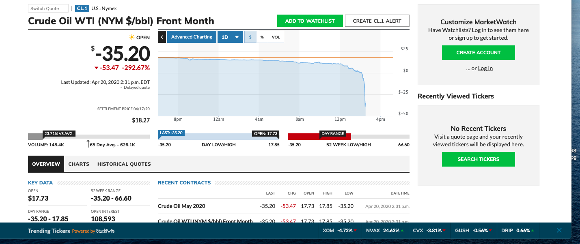Click NVAX trending ticker
Viewport: 580px width, 244px height.
tap(385, 230)
